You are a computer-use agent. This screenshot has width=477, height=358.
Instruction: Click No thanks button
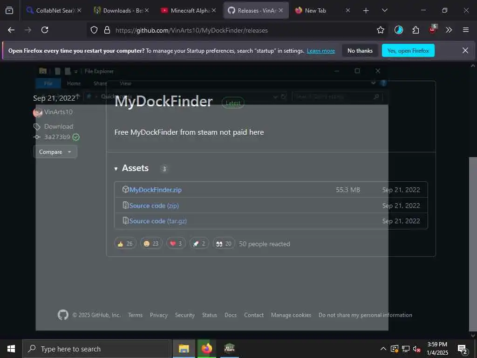coord(360,50)
